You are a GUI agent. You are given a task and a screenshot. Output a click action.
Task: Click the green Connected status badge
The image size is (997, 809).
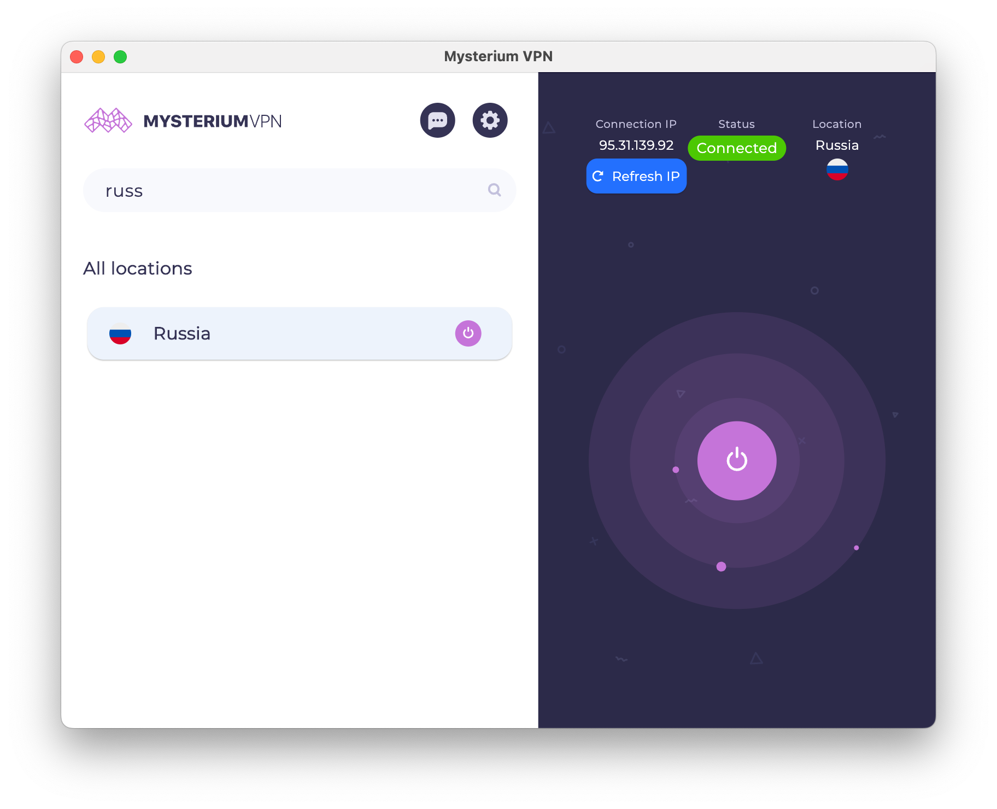point(736,148)
